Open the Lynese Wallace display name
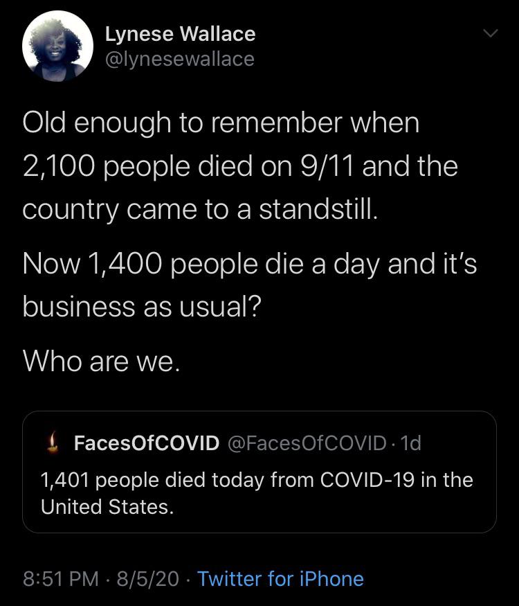Viewport: 519px width, 606px height. coord(180,34)
